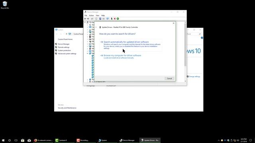The width and height of the screenshot is (255, 143).
Task: Click Device Manager toolbar Forward arrow
Action: click(x=88, y=19)
